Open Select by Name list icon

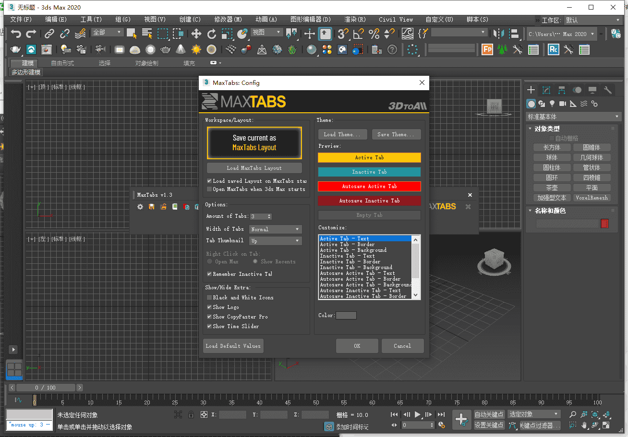click(x=147, y=34)
